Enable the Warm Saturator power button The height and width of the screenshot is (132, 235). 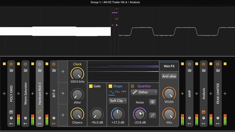coord(25,64)
